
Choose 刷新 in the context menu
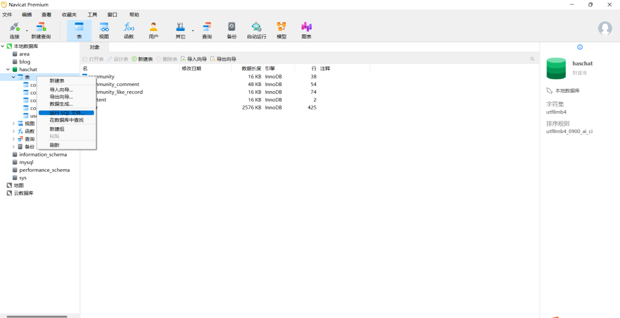pos(55,145)
